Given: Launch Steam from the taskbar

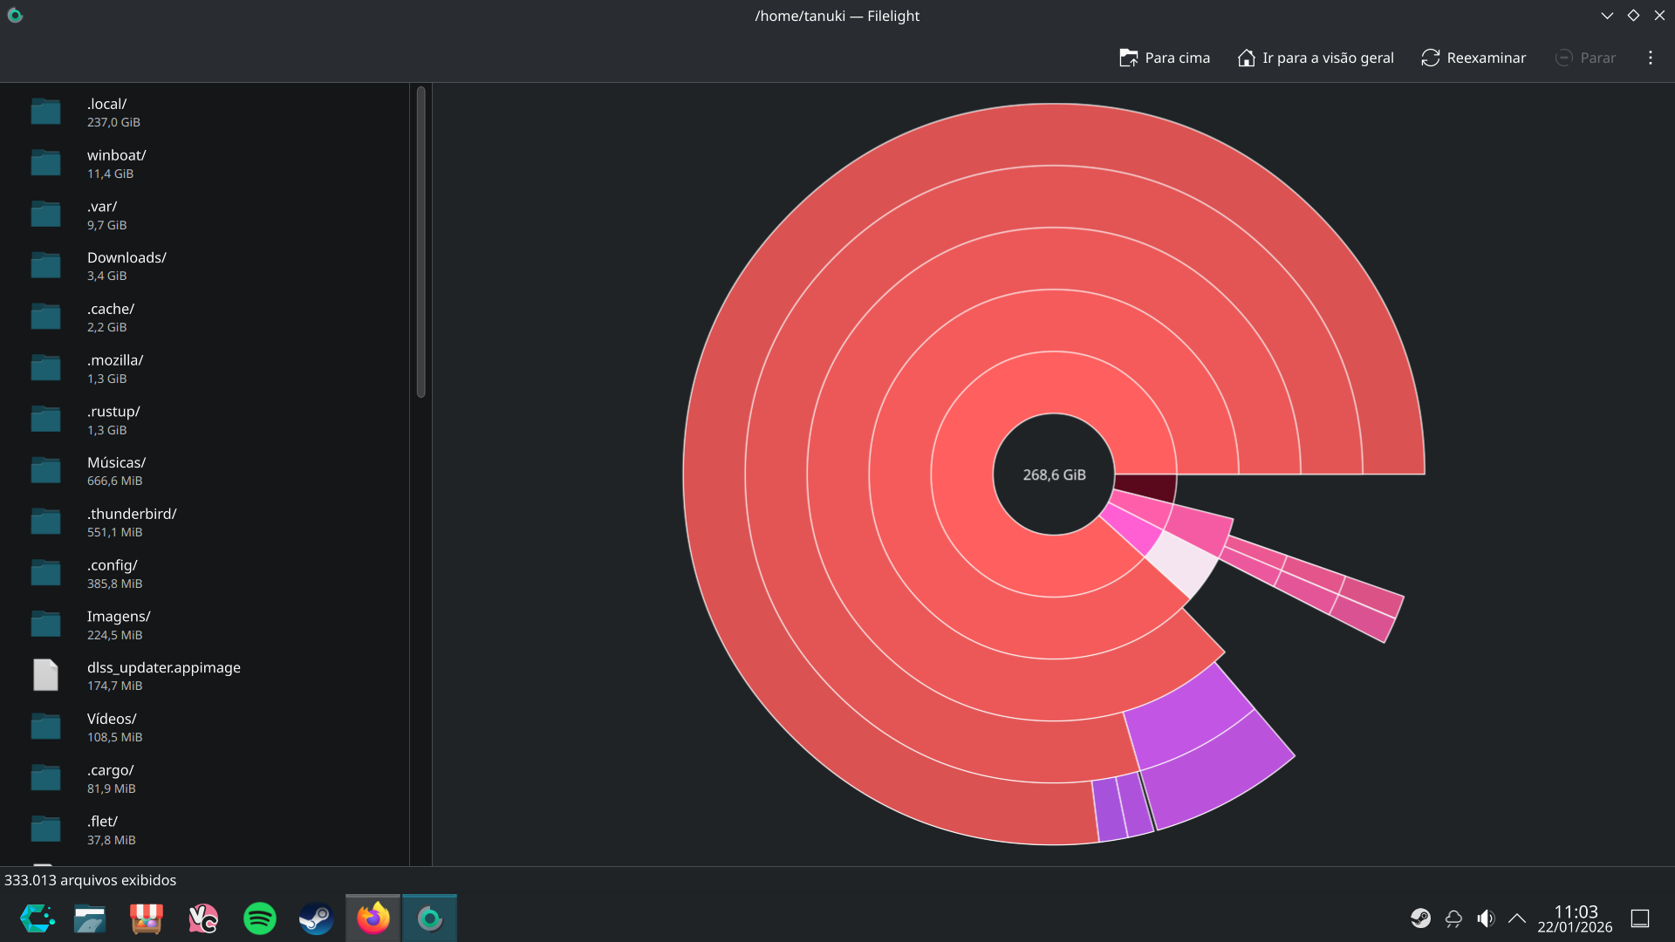Looking at the screenshot, I should point(316,918).
